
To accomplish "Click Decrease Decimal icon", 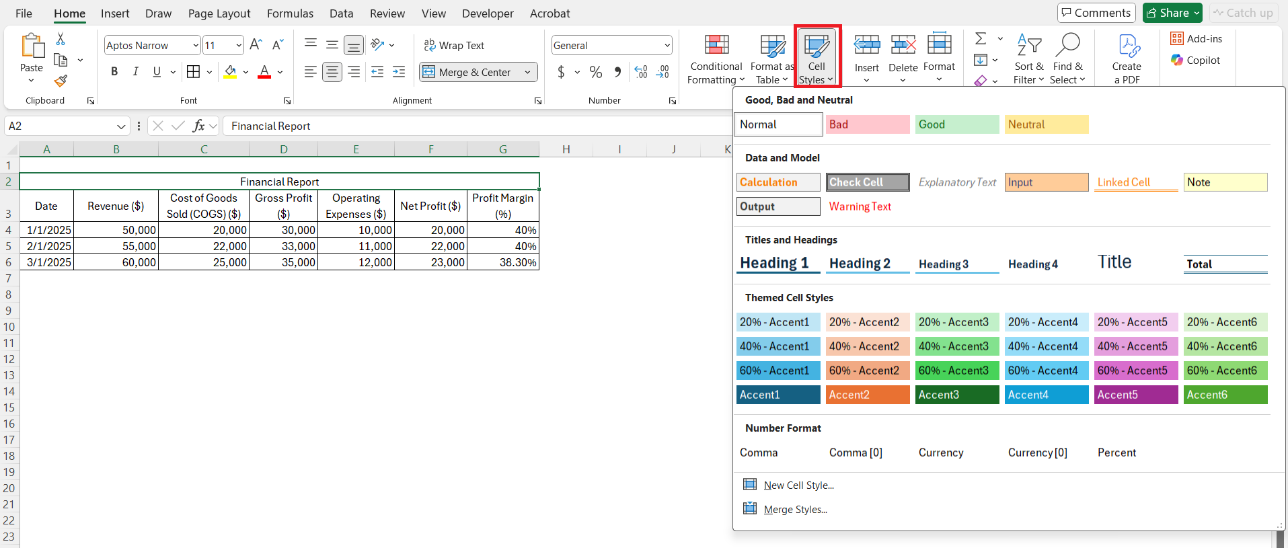I will (x=663, y=72).
